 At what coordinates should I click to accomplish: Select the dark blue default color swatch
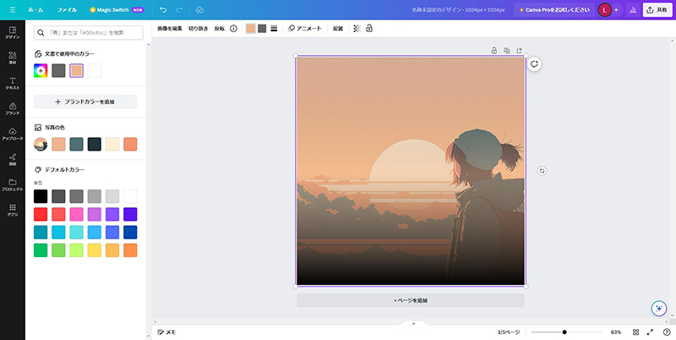click(x=130, y=232)
